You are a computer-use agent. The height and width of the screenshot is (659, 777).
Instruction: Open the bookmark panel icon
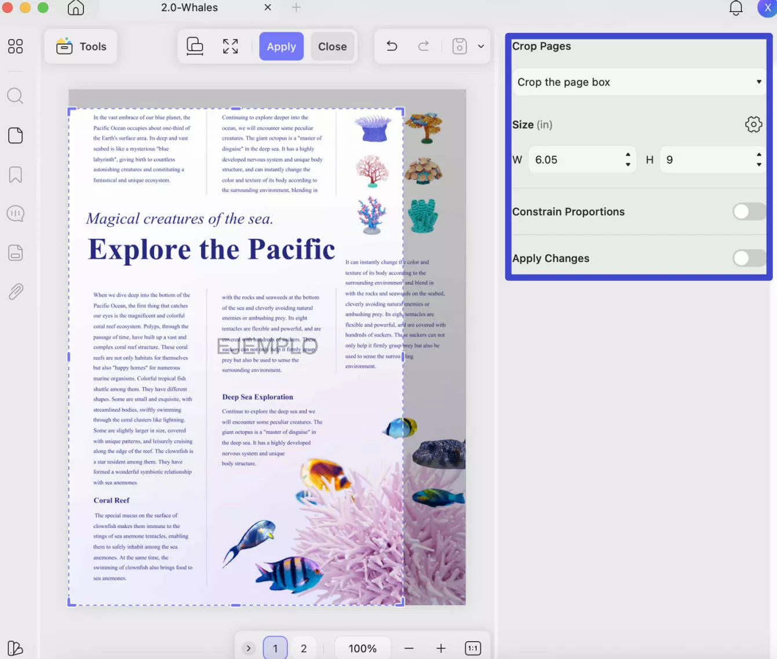pyautogui.click(x=15, y=175)
